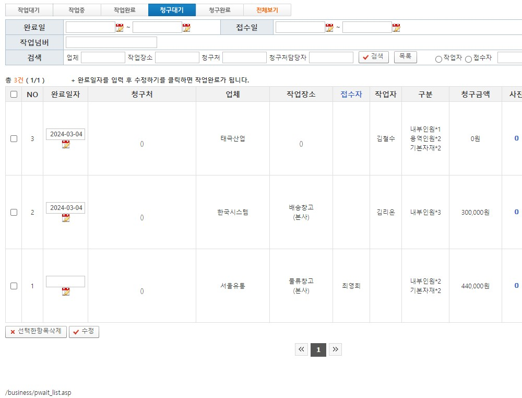Open the 전체보기 tab
Screen dimensions: 522x398
click(x=267, y=10)
